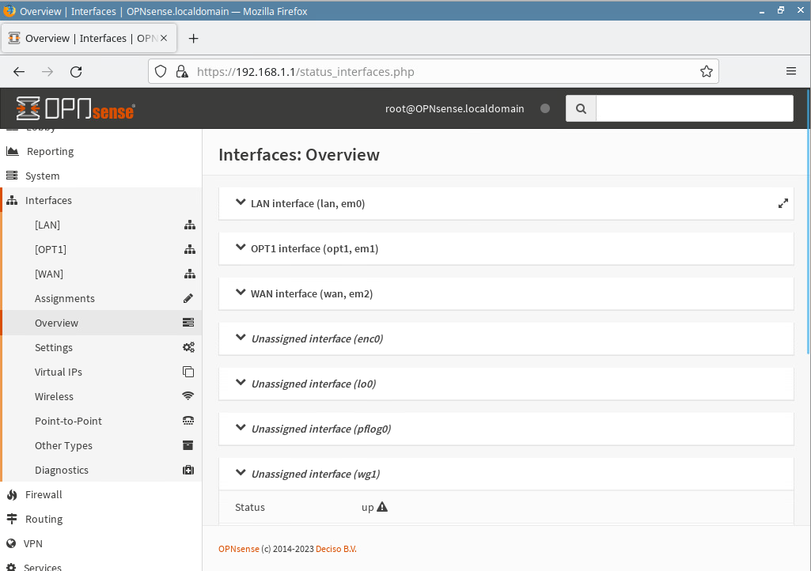Collapse the Unassigned interface (wg1) section
Viewport: 811px width, 571px height.
point(315,474)
